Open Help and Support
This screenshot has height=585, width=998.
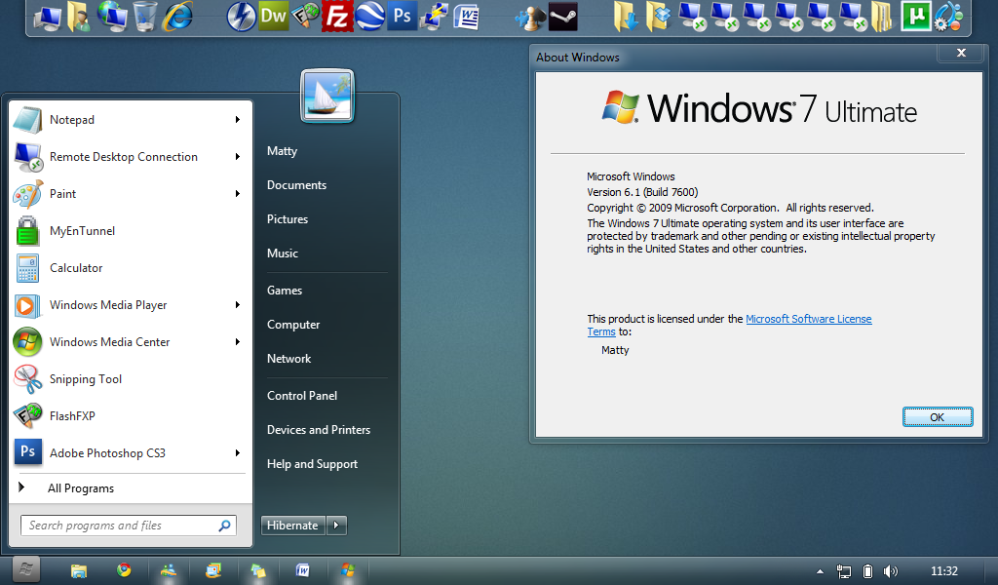[312, 464]
